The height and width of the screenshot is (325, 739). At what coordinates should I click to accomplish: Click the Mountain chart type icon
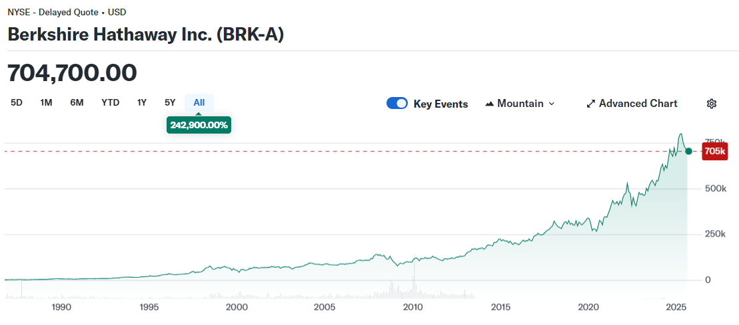(489, 104)
